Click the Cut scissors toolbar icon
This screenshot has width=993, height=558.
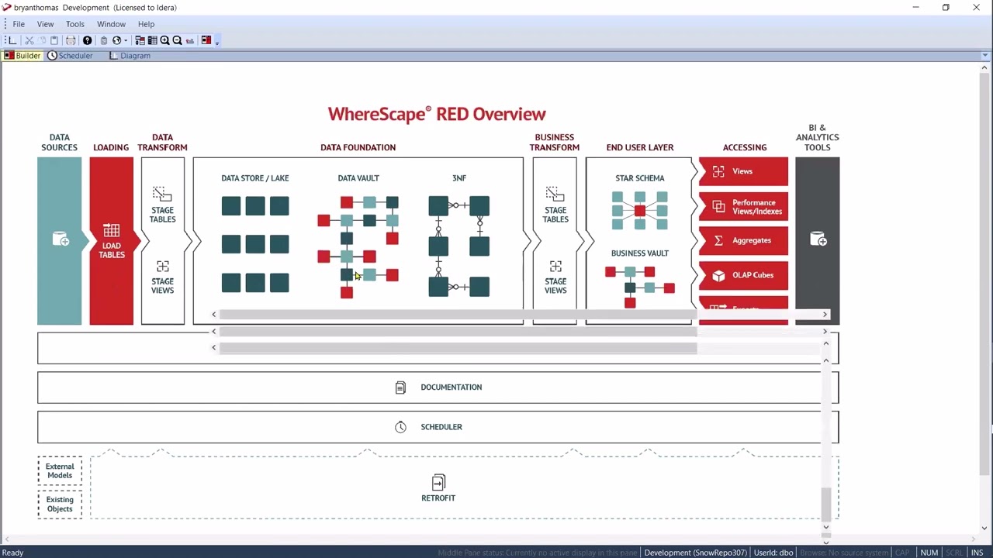pyautogui.click(x=29, y=40)
